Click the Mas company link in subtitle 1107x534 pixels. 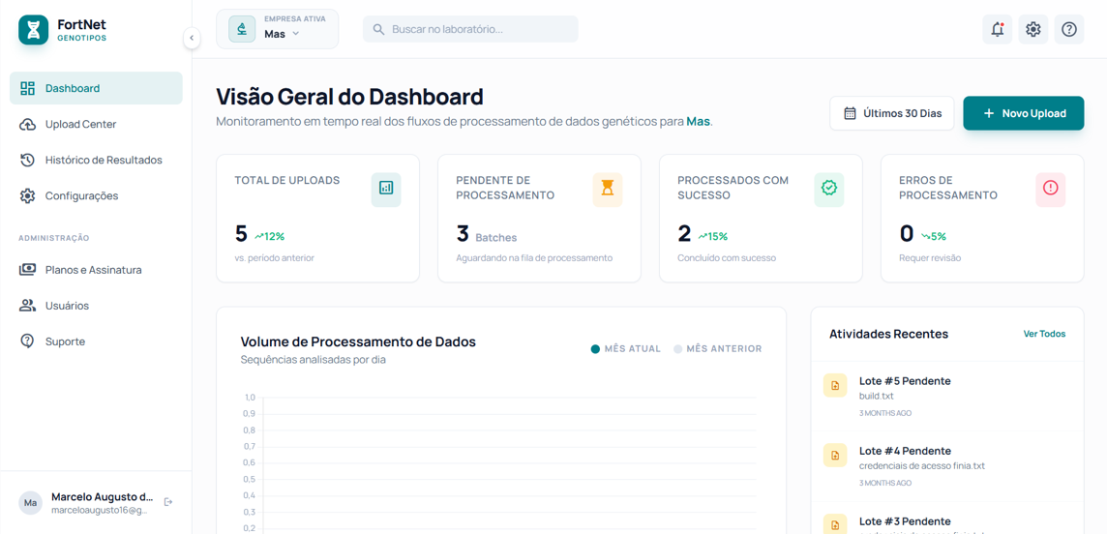698,121
